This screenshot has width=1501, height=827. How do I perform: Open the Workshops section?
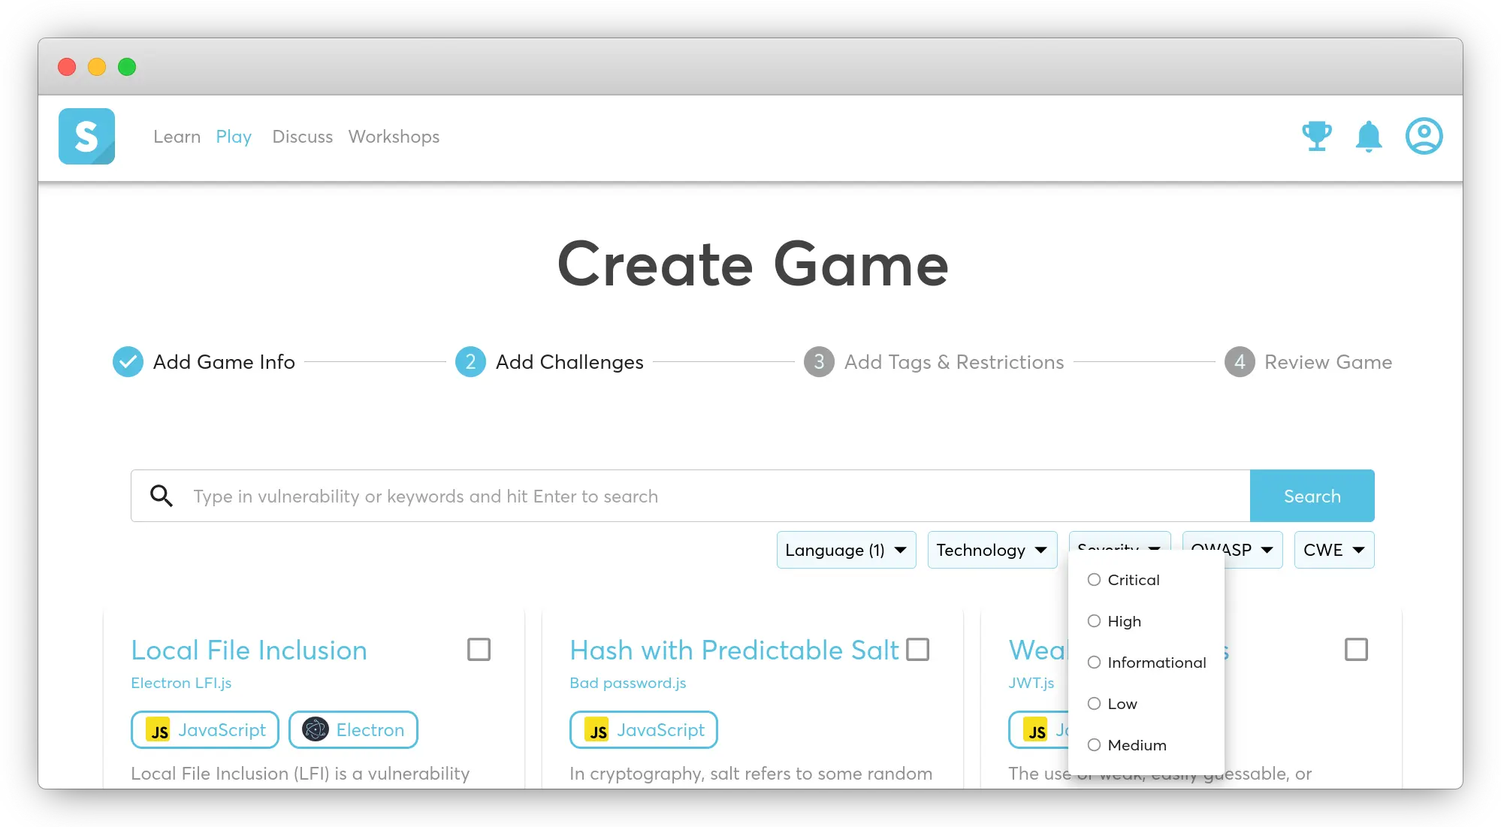tap(394, 137)
